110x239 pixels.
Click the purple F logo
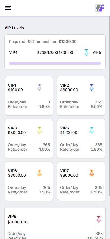coord(100,8)
